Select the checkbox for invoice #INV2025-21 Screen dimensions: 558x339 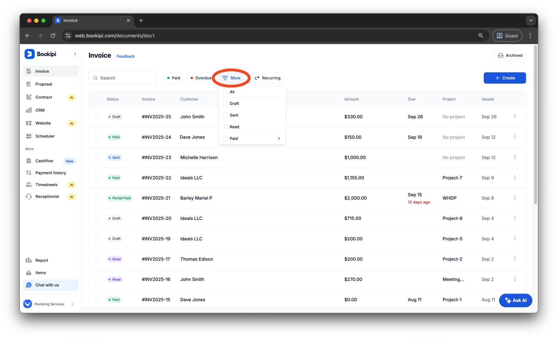pyautogui.click(x=96, y=198)
